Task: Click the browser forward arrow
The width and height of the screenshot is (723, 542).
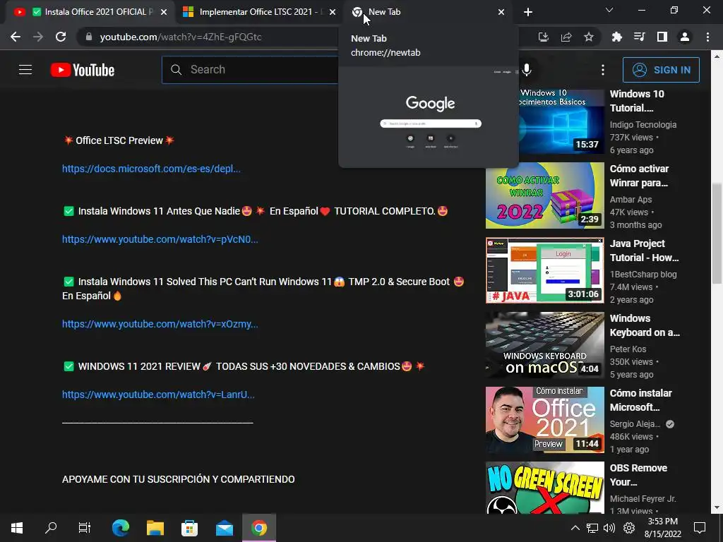Action: (x=38, y=37)
